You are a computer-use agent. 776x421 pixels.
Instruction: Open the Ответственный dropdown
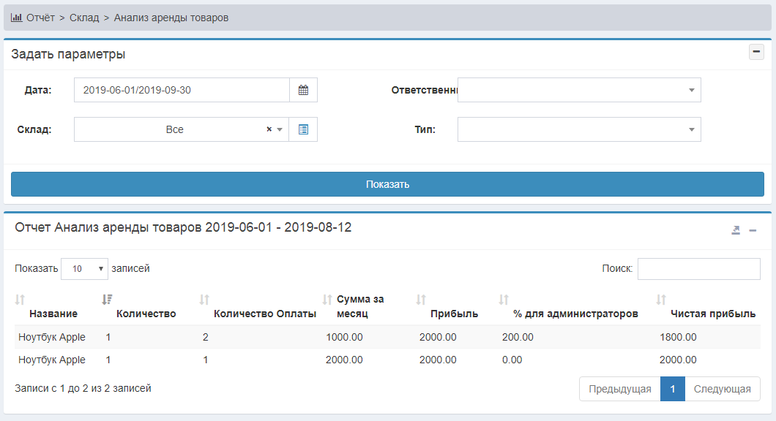tap(578, 91)
